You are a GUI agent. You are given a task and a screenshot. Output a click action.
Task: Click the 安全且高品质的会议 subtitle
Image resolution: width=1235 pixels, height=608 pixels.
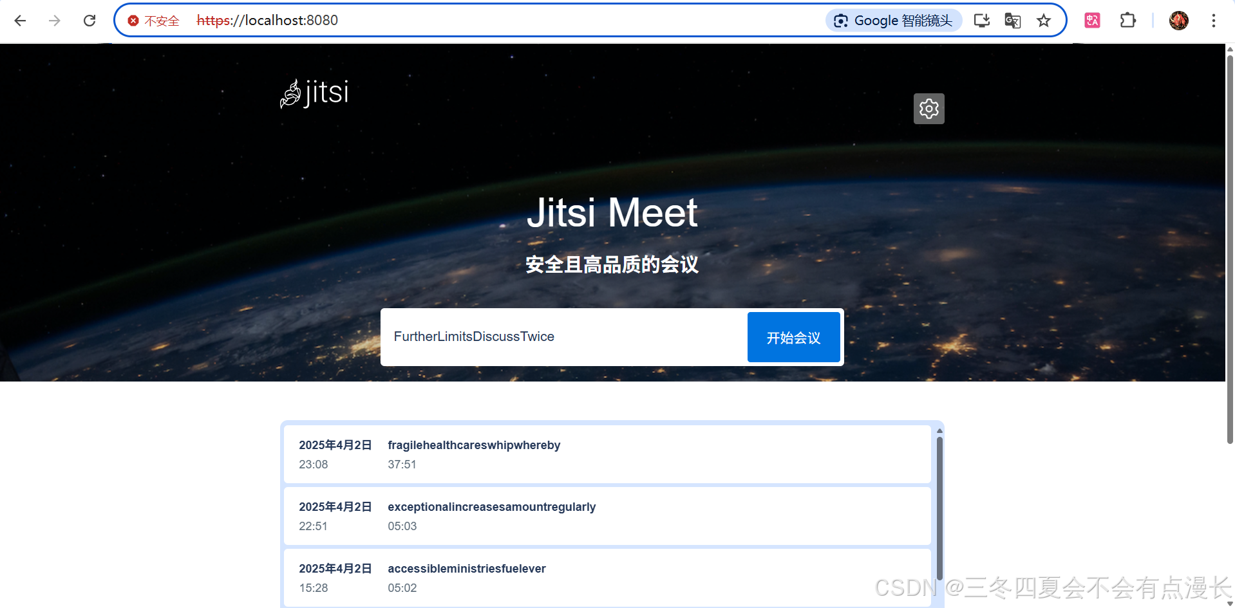tap(612, 264)
